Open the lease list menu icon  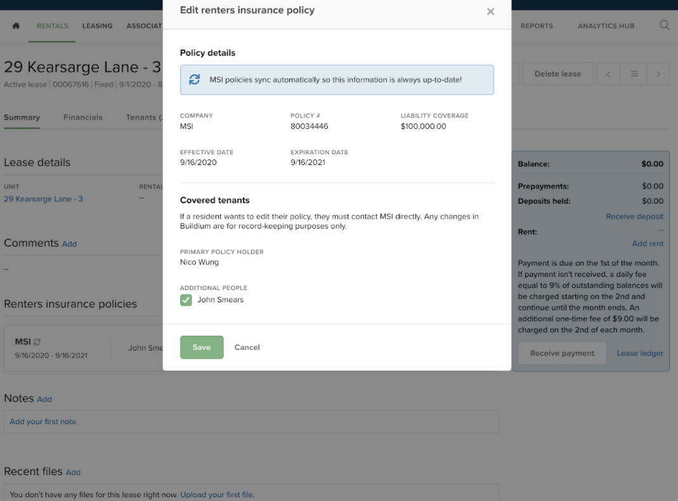click(634, 74)
